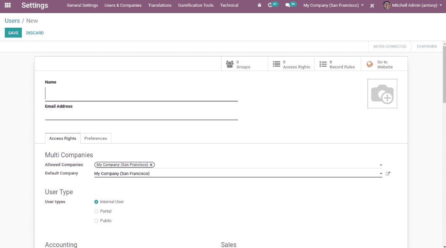The height and width of the screenshot is (248, 446).
Task: Select Portal user type
Action: pyautogui.click(x=96, y=211)
